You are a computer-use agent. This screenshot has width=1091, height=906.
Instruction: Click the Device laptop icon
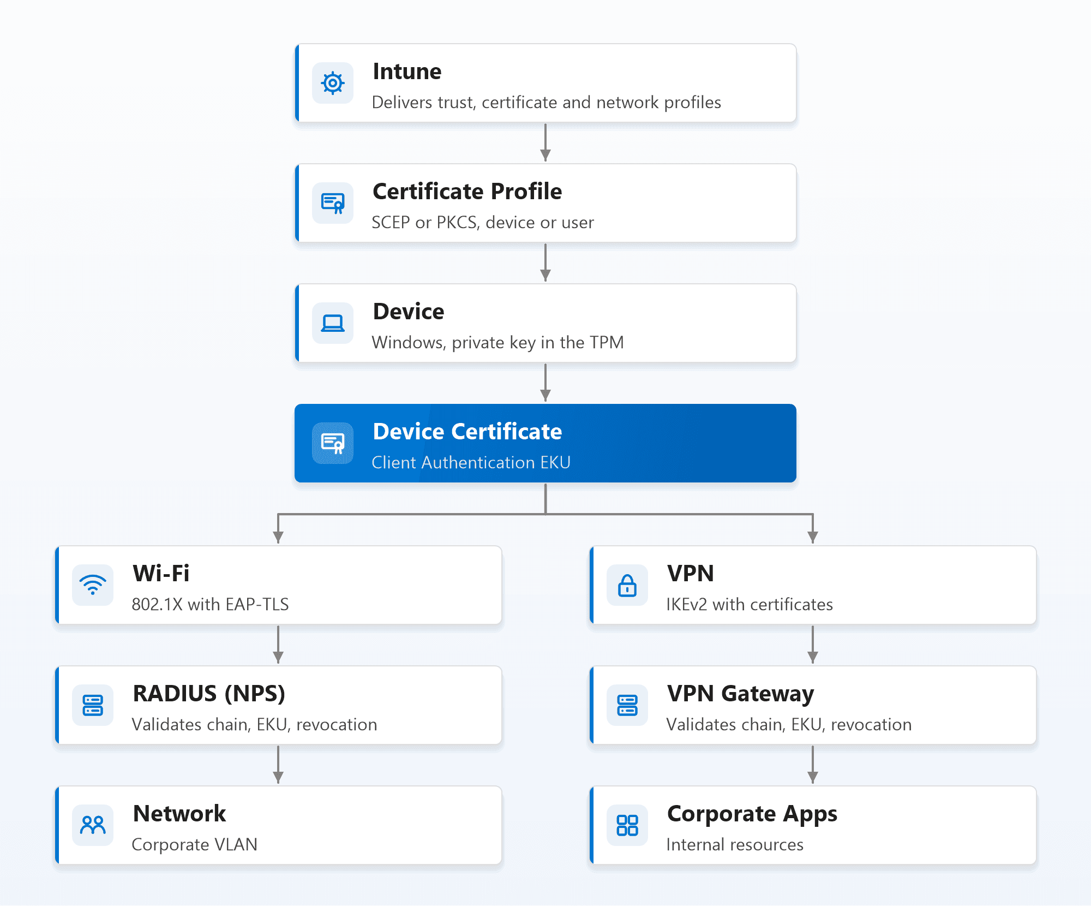[x=333, y=323]
